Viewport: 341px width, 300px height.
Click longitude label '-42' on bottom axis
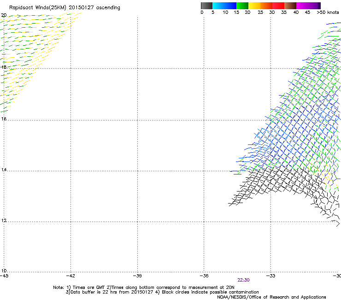click(x=71, y=276)
